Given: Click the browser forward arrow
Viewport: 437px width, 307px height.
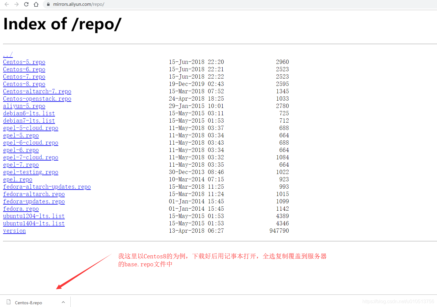Looking at the screenshot, I should coord(17,4).
